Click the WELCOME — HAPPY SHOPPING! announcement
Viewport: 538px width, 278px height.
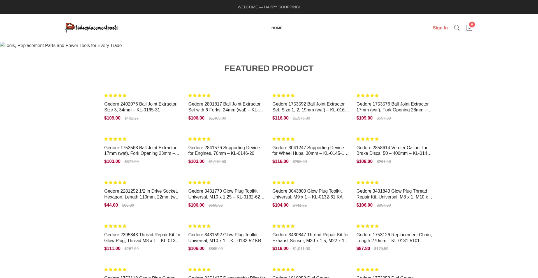pyautogui.click(x=269, y=7)
